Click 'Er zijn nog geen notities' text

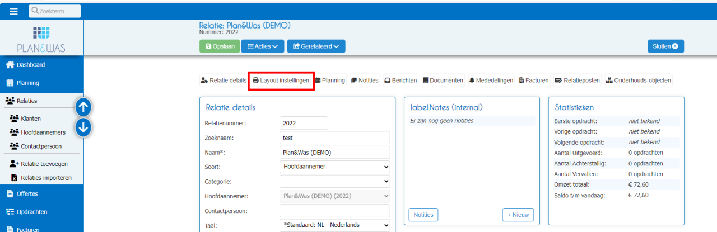point(443,121)
